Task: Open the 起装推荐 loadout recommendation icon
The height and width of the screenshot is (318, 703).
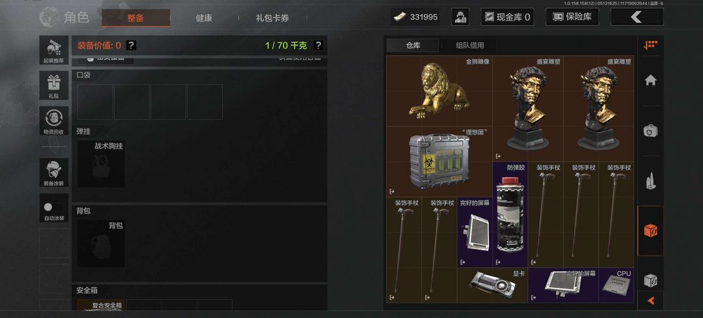Action: pyautogui.click(x=54, y=50)
